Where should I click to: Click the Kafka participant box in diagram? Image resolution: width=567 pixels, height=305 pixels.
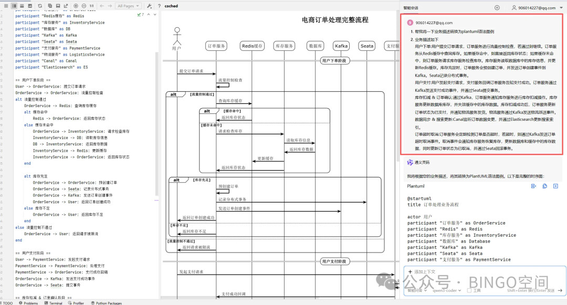click(x=341, y=46)
